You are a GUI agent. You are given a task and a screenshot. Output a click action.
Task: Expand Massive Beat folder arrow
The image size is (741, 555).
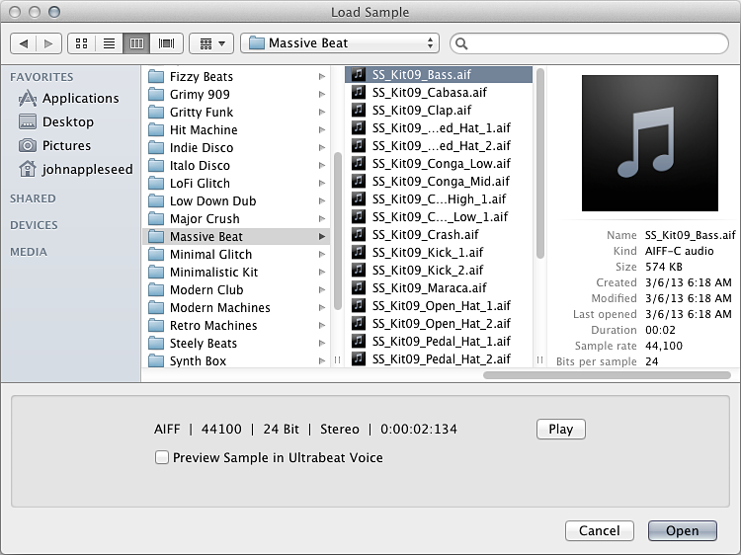pyautogui.click(x=322, y=237)
